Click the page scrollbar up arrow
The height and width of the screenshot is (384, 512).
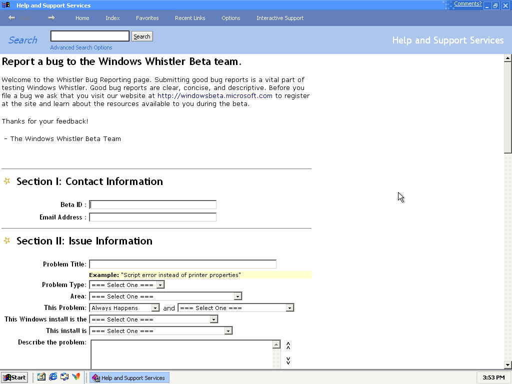click(507, 58)
